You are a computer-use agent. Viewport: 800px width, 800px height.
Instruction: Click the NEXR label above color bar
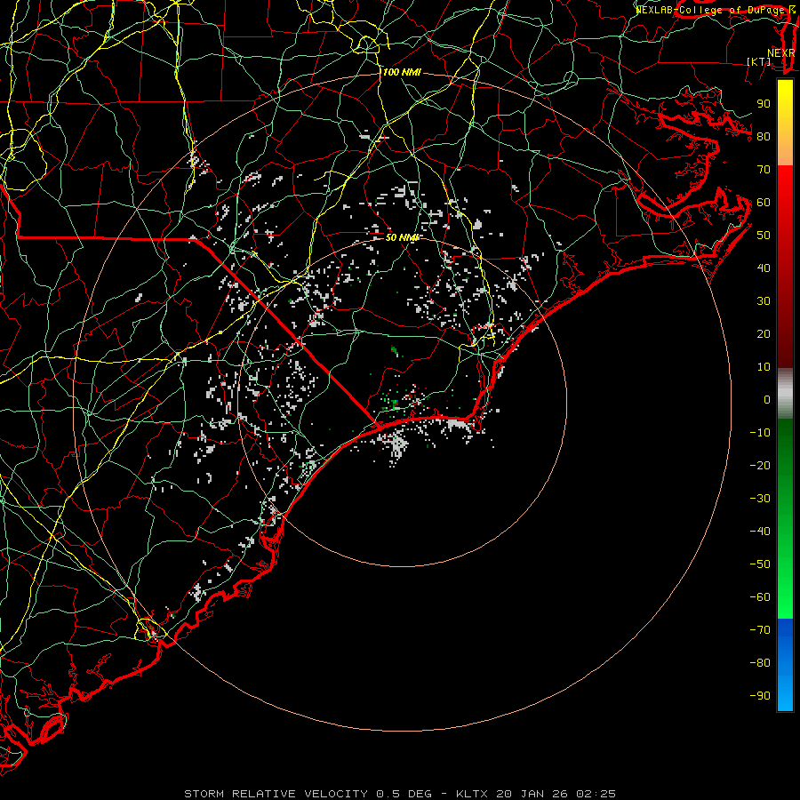coord(781,53)
